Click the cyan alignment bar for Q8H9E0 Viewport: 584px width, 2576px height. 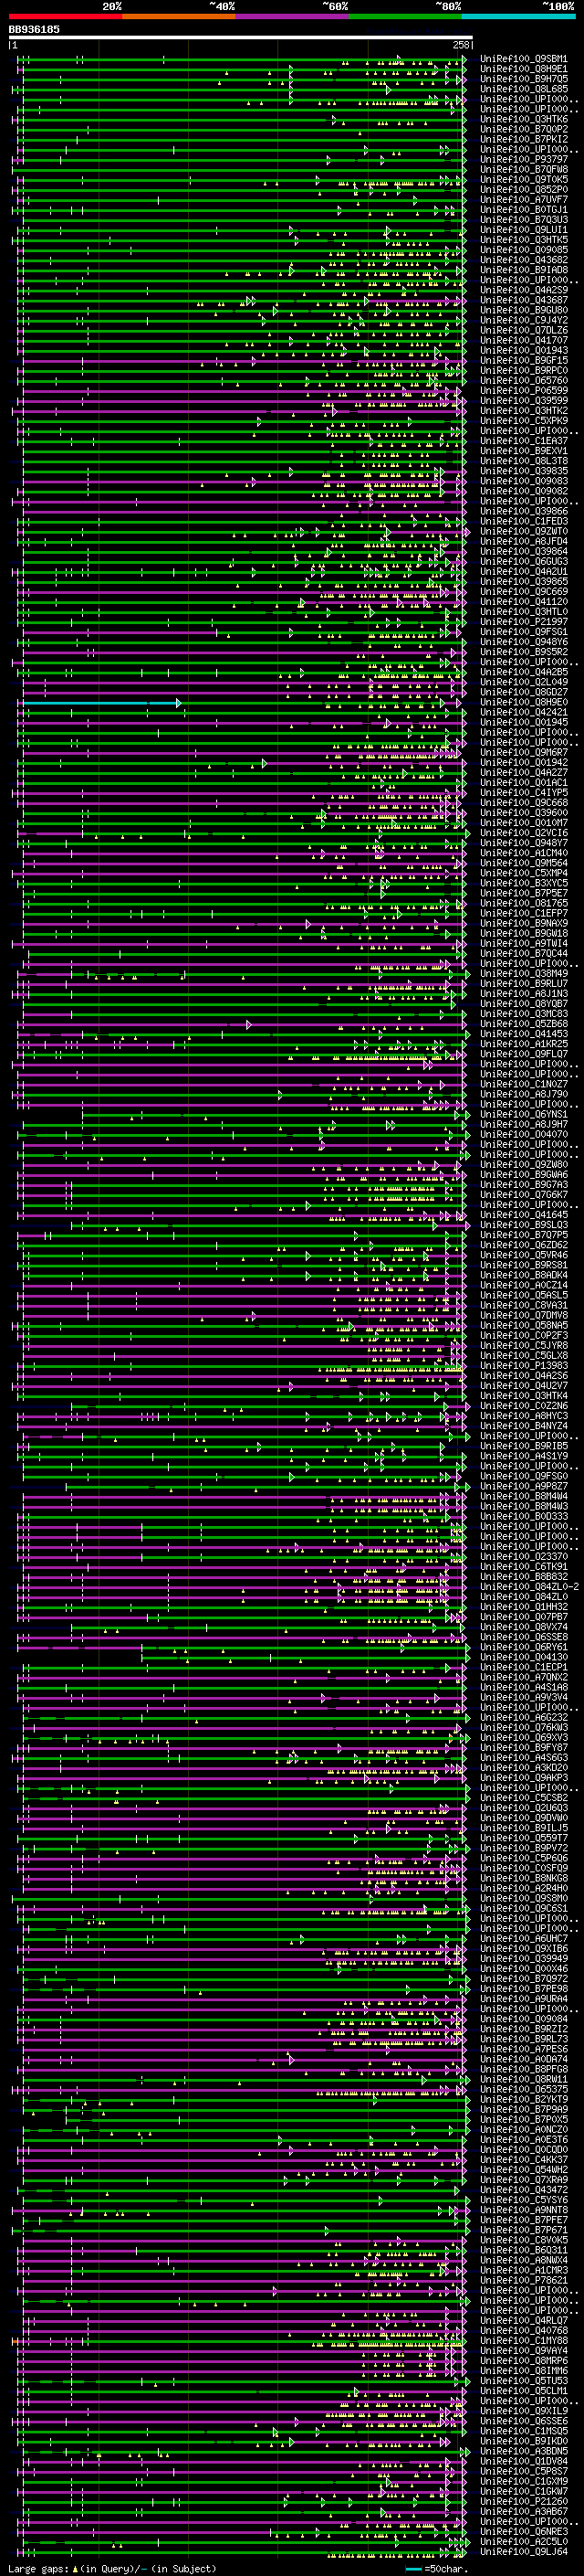click(x=102, y=703)
